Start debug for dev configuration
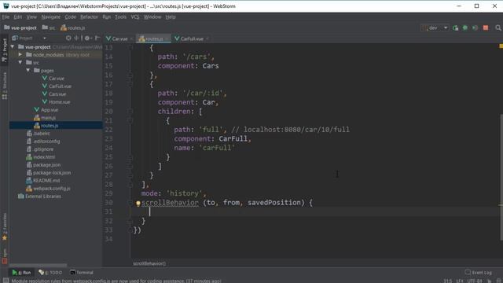The width and height of the screenshot is (503, 283). pyautogui.click(x=464, y=28)
